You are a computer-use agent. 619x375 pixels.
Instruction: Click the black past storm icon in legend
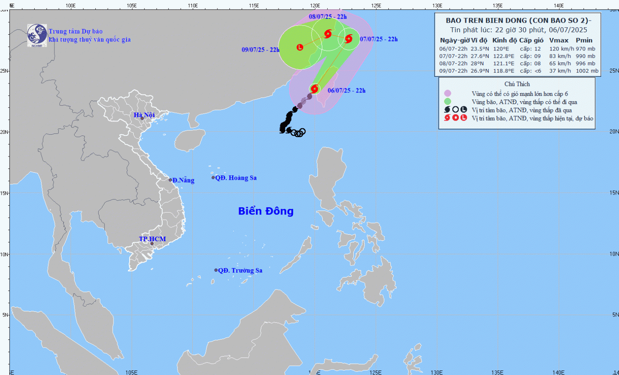point(447,110)
